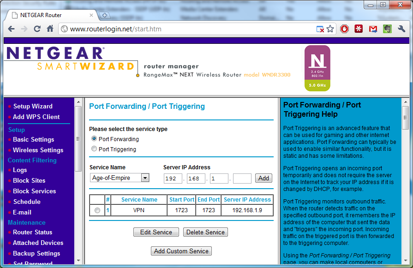Click the second IP octet field 168

[x=196, y=179]
